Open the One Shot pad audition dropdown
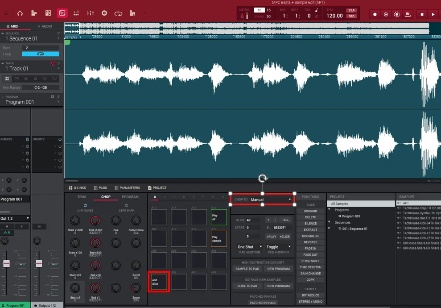 (x=250, y=247)
